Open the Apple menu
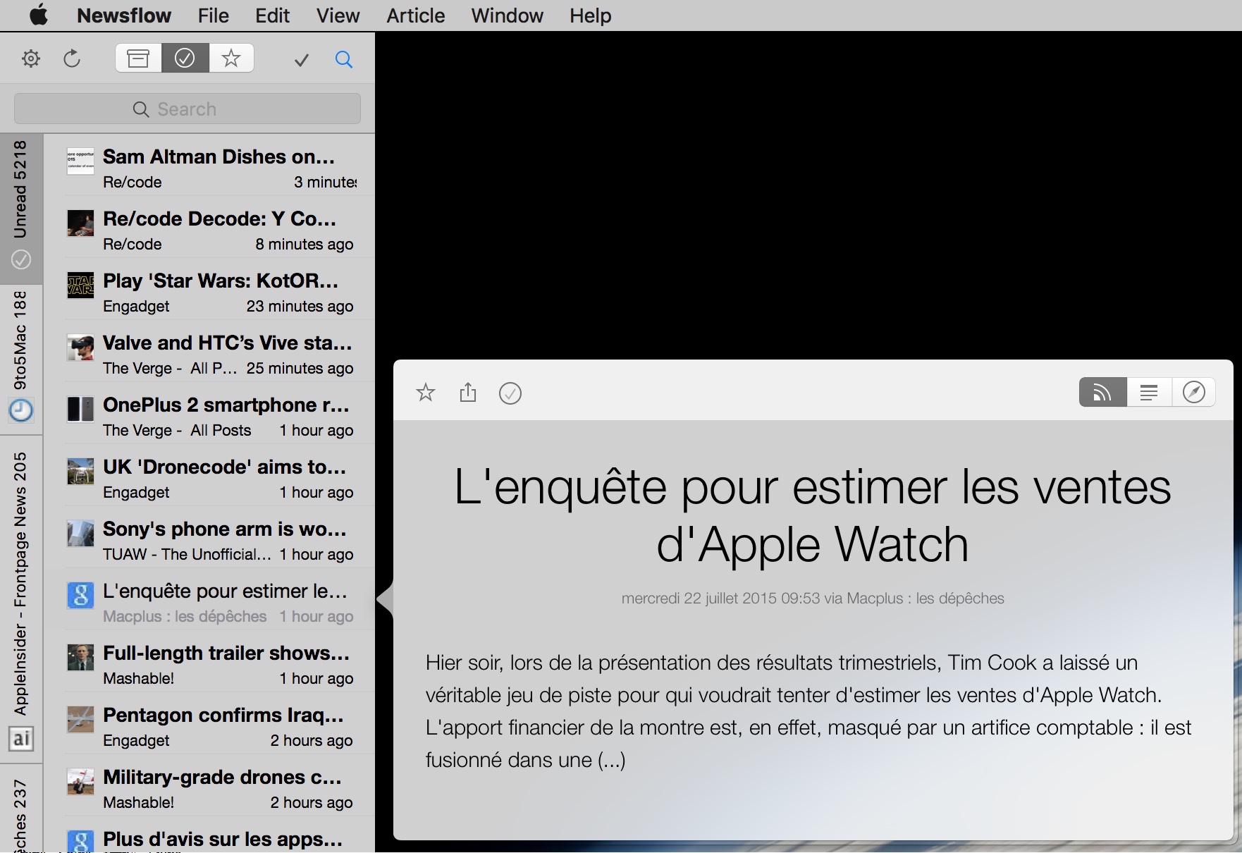Viewport: 1242px width, 853px height. click(x=39, y=15)
